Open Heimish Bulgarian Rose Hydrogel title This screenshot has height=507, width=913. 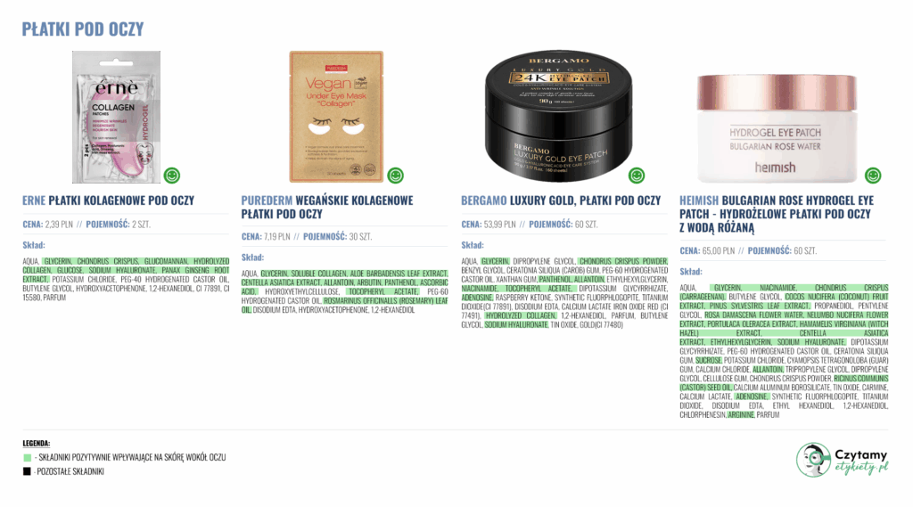point(777,214)
